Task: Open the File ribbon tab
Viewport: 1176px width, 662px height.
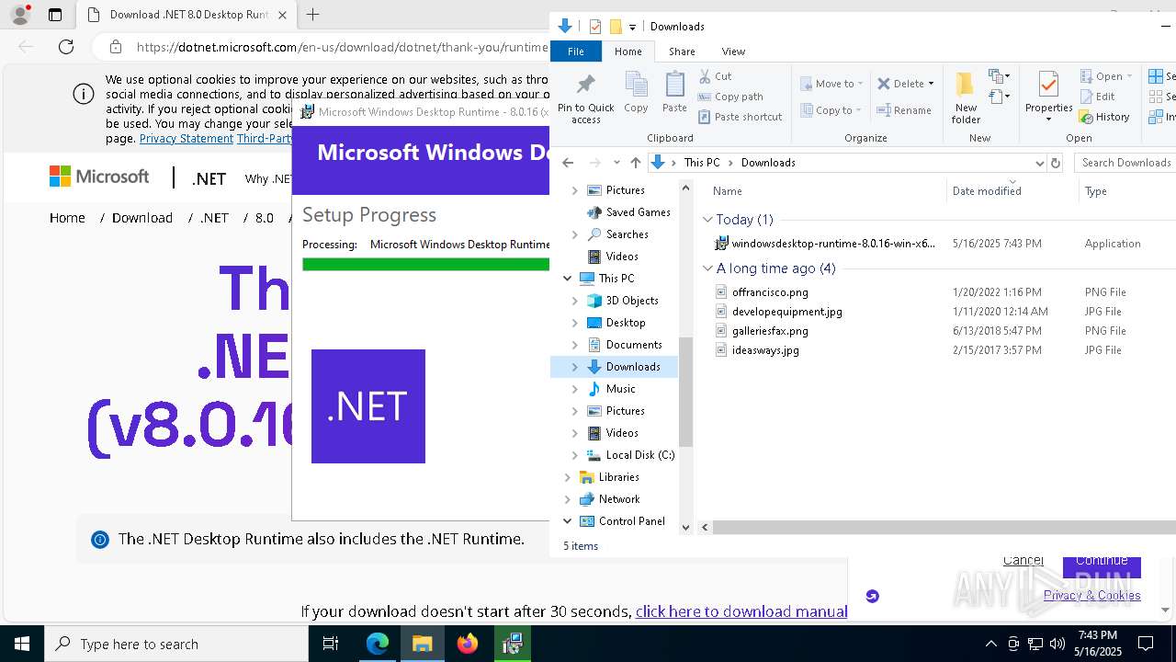Action: pos(576,51)
